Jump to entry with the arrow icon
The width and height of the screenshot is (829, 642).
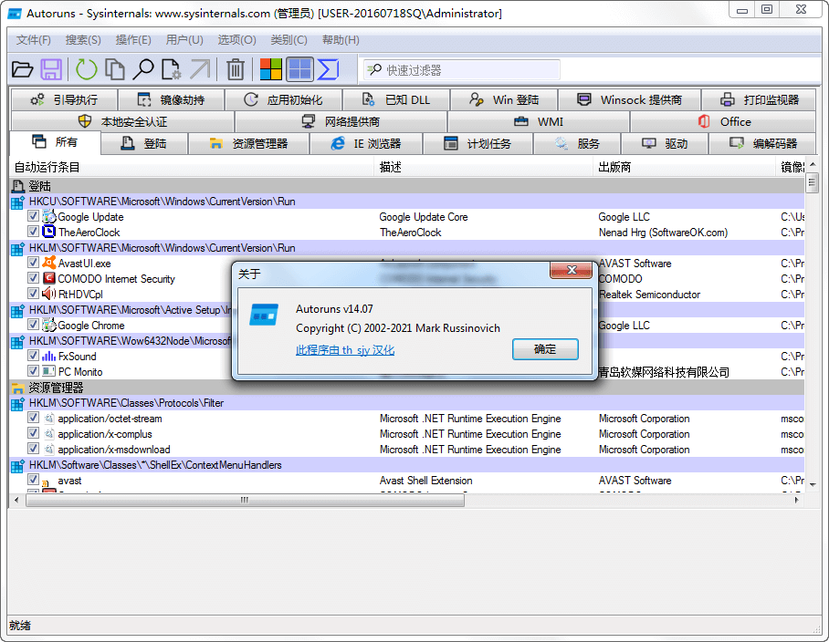pyautogui.click(x=200, y=69)
